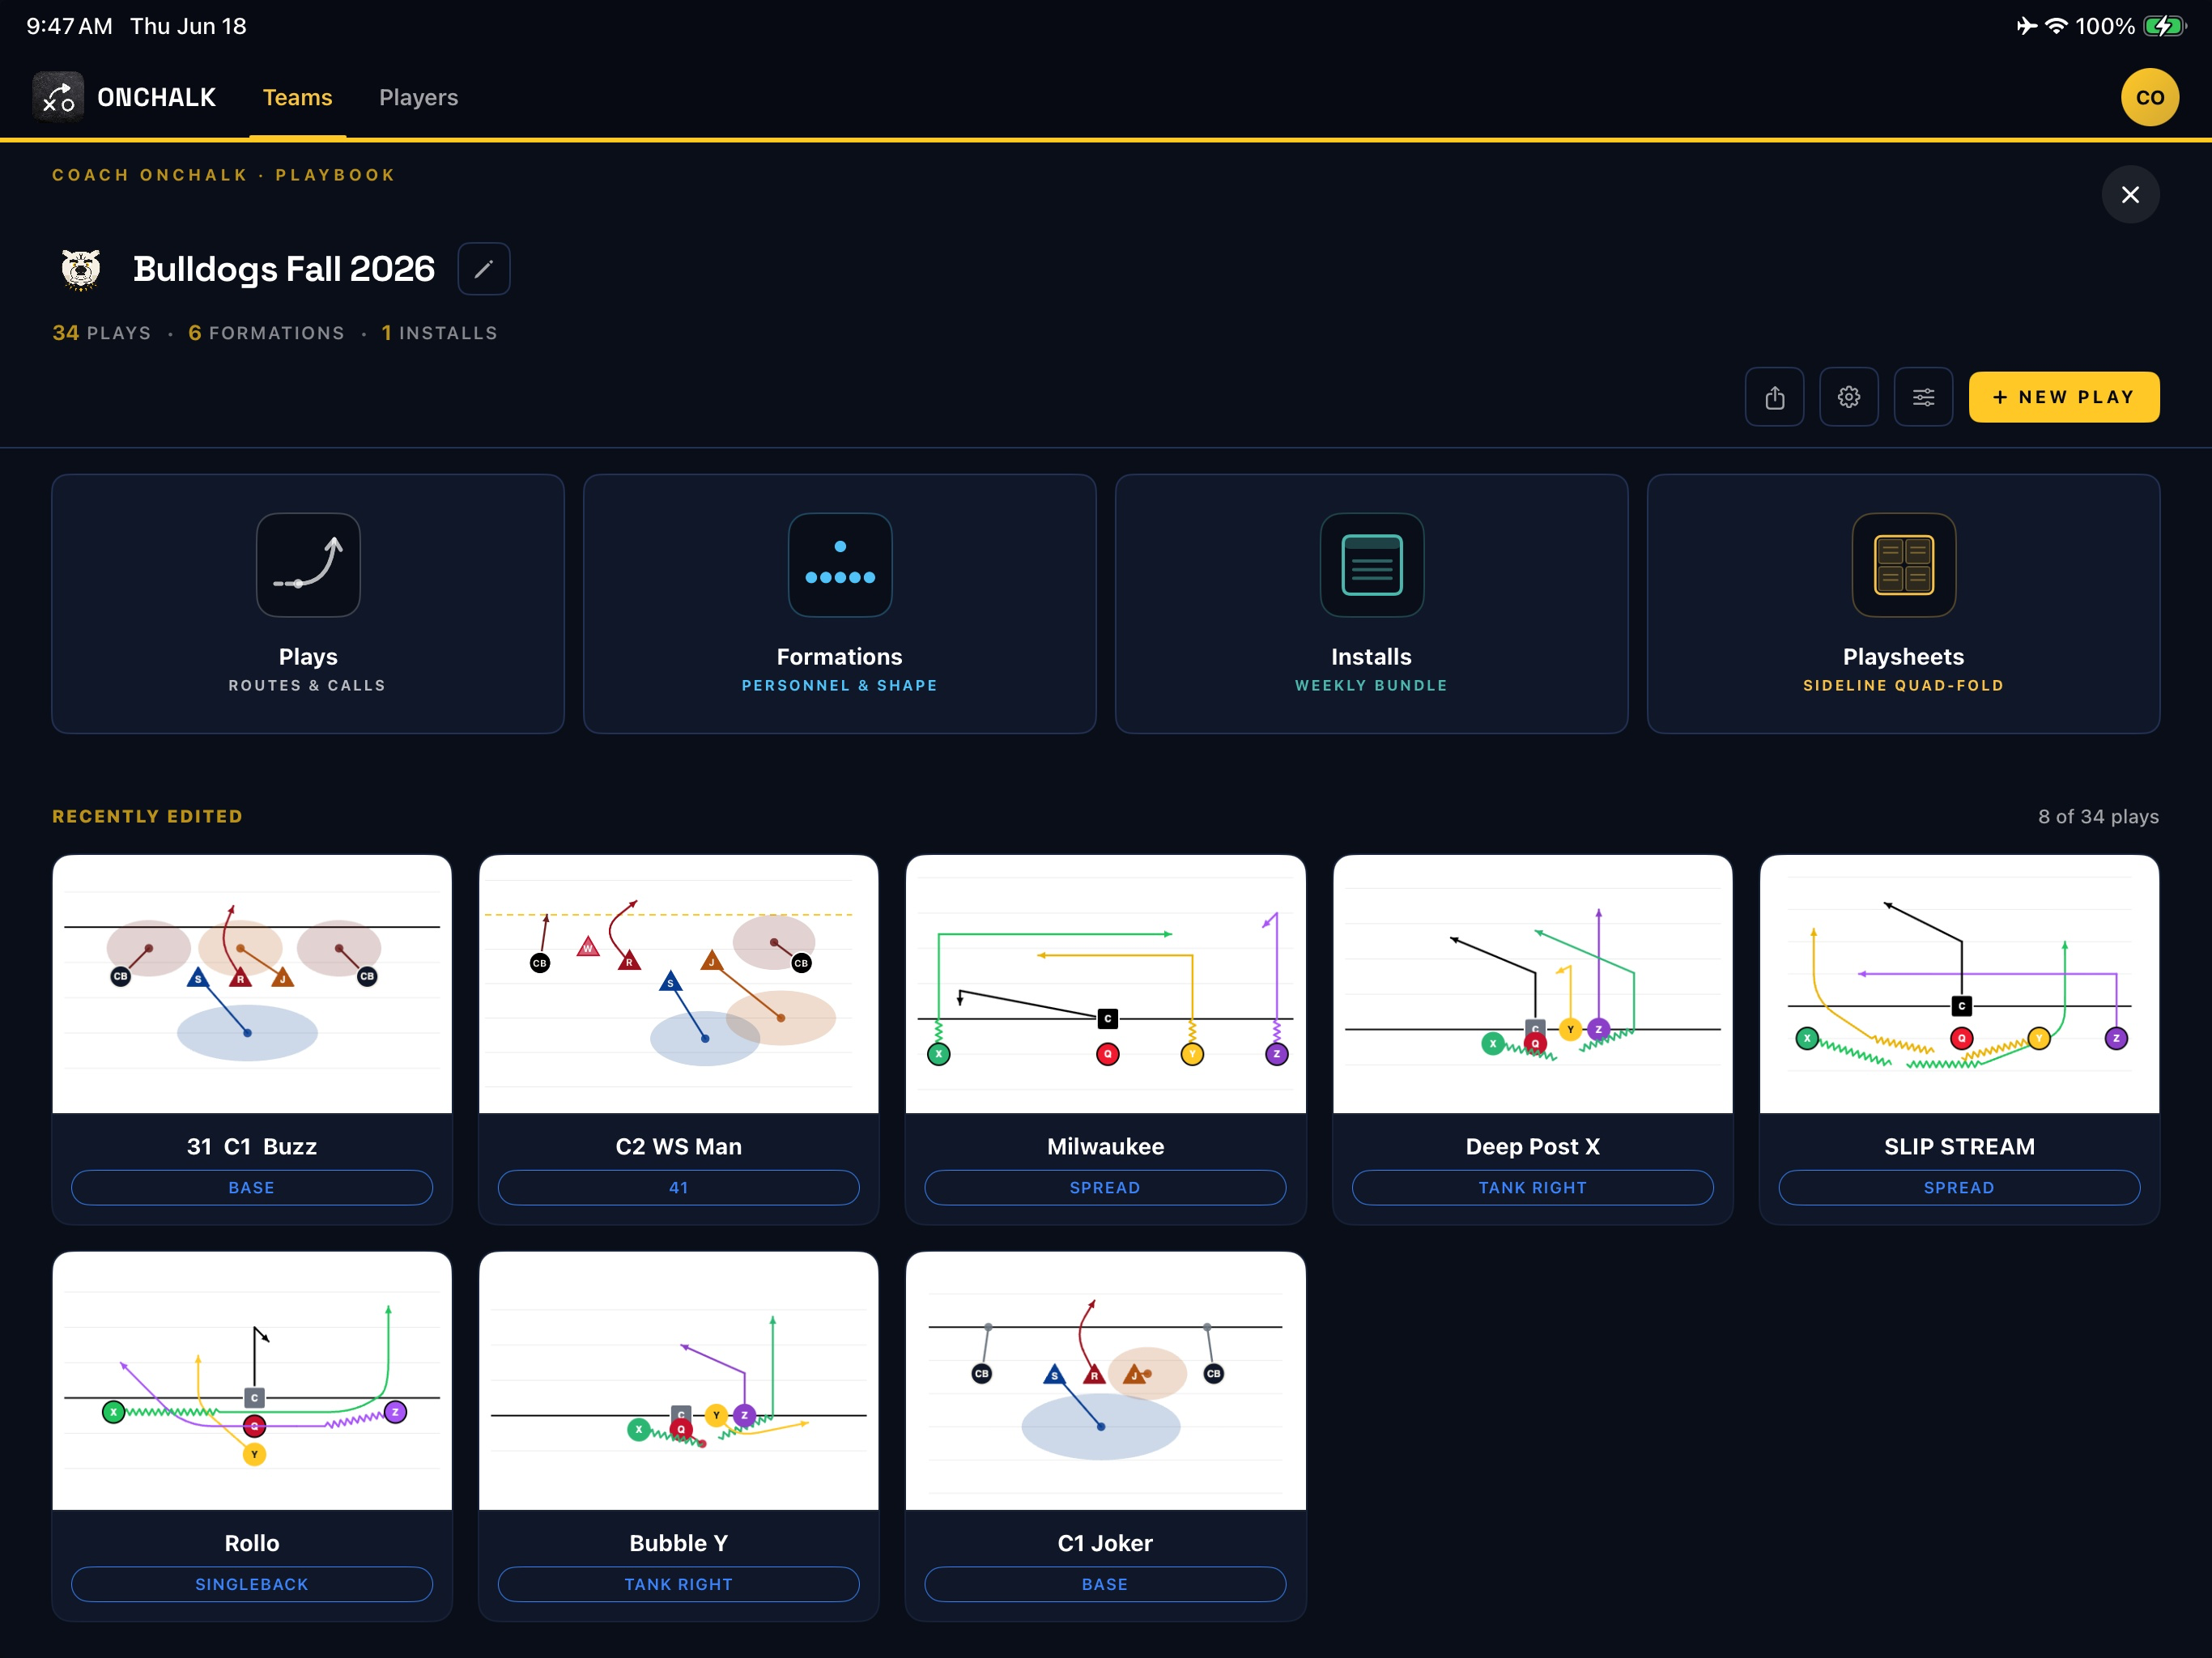Click the SLIP STREAM play title
This screenshot has height=1658, width=2212.
1959,1146
